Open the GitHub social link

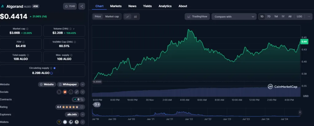[71, 92]
